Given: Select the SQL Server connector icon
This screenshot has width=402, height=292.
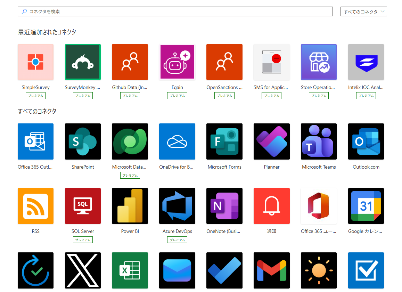Looking at the screenshot, I should 83,206.
